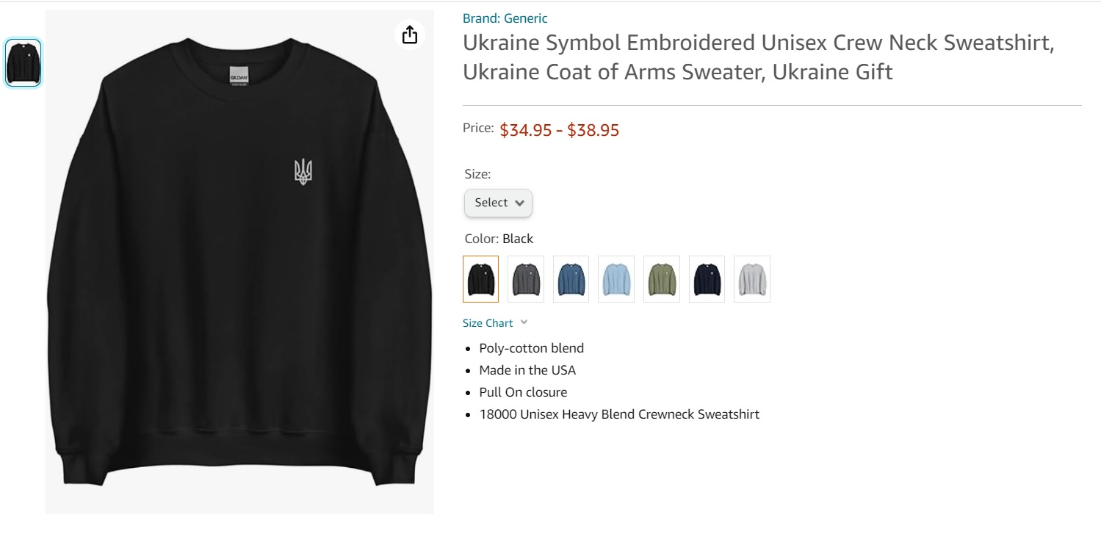Click the share icon on product image
The width and height of the screenshot is (1101, 556).
pyautogui.click(x=410, y=35)
